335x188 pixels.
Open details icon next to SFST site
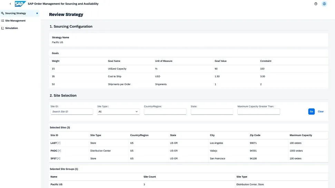click(59, 159)
